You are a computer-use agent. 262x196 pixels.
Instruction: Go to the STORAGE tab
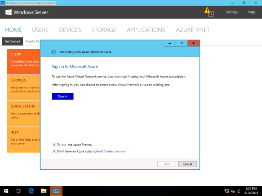[x=103, y=30]
